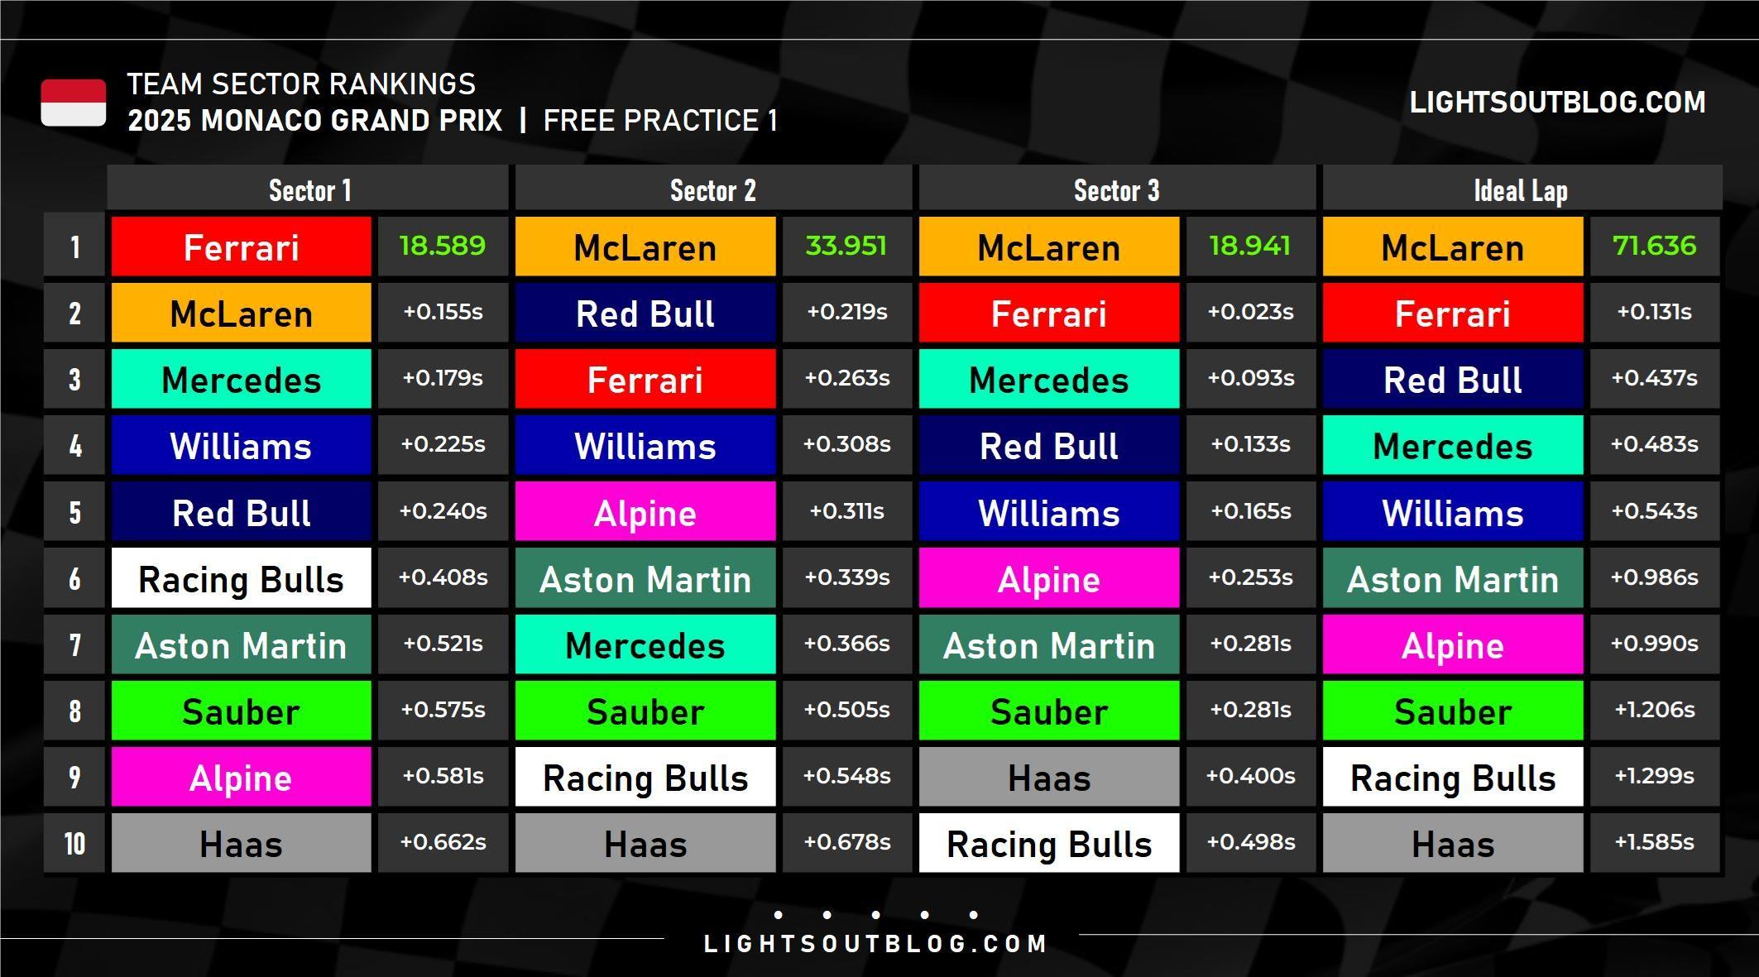Image resolution: width=1759 pixels, height=977 pixels.
Task: Click the middle dot above the footer
Action: (x=875, y=915)
